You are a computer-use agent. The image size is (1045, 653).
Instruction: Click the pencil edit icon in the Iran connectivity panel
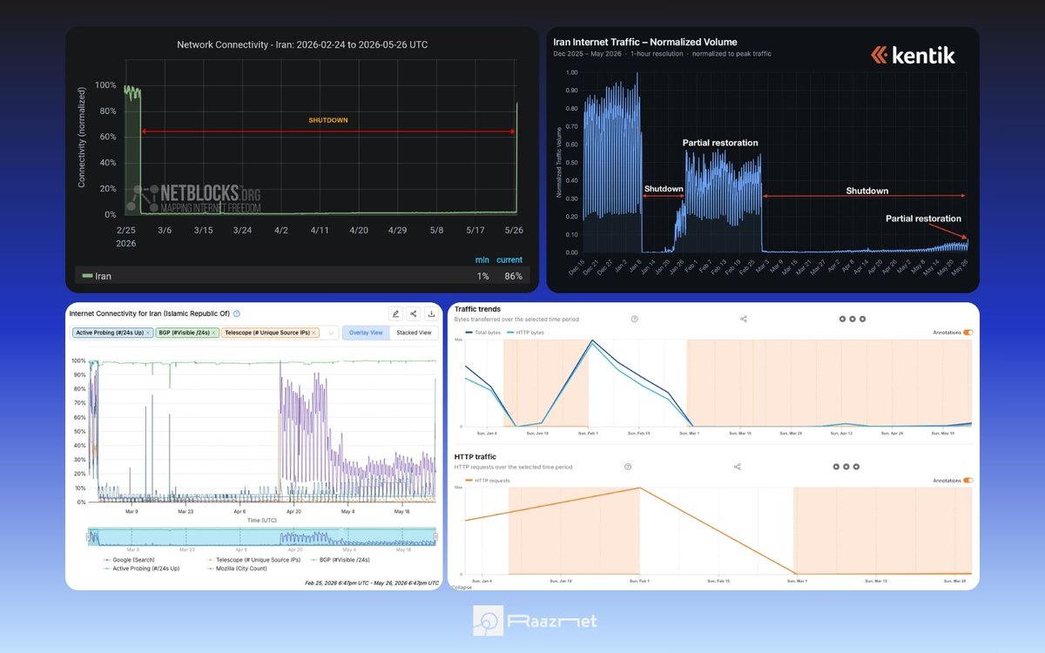pos(395,314)
